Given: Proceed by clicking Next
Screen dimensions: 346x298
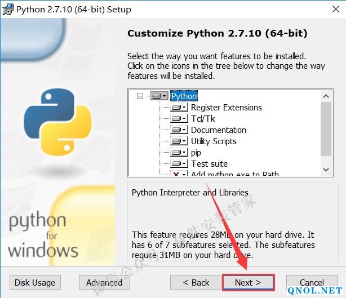Looking at the screenshot, I should point(248,282).
